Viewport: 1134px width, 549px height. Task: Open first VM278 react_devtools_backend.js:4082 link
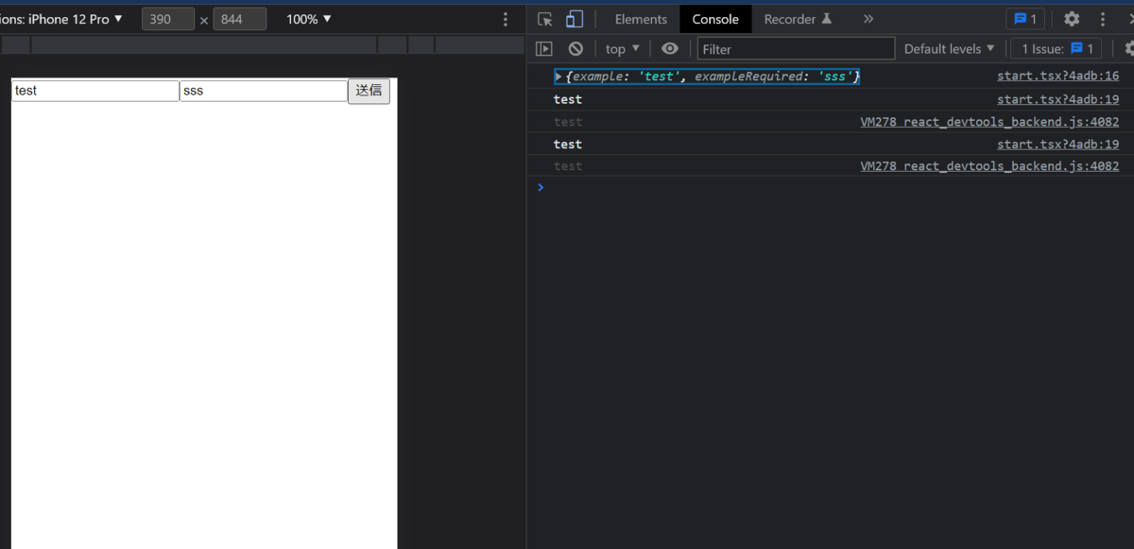click(989, 122)
